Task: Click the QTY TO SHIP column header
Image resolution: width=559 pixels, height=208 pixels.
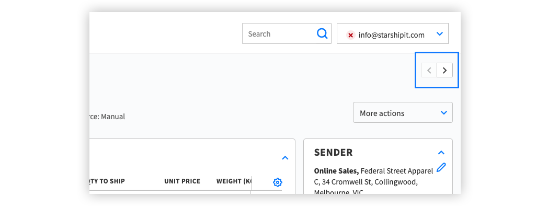Action: point(107,181)
